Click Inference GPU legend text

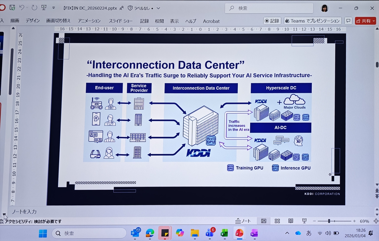pos(296,168)
